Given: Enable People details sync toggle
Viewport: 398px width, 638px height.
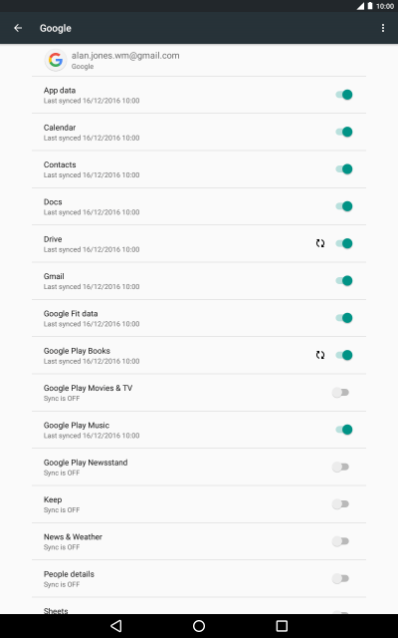Looking at the screenshot, I should click(x=340, y=578).
